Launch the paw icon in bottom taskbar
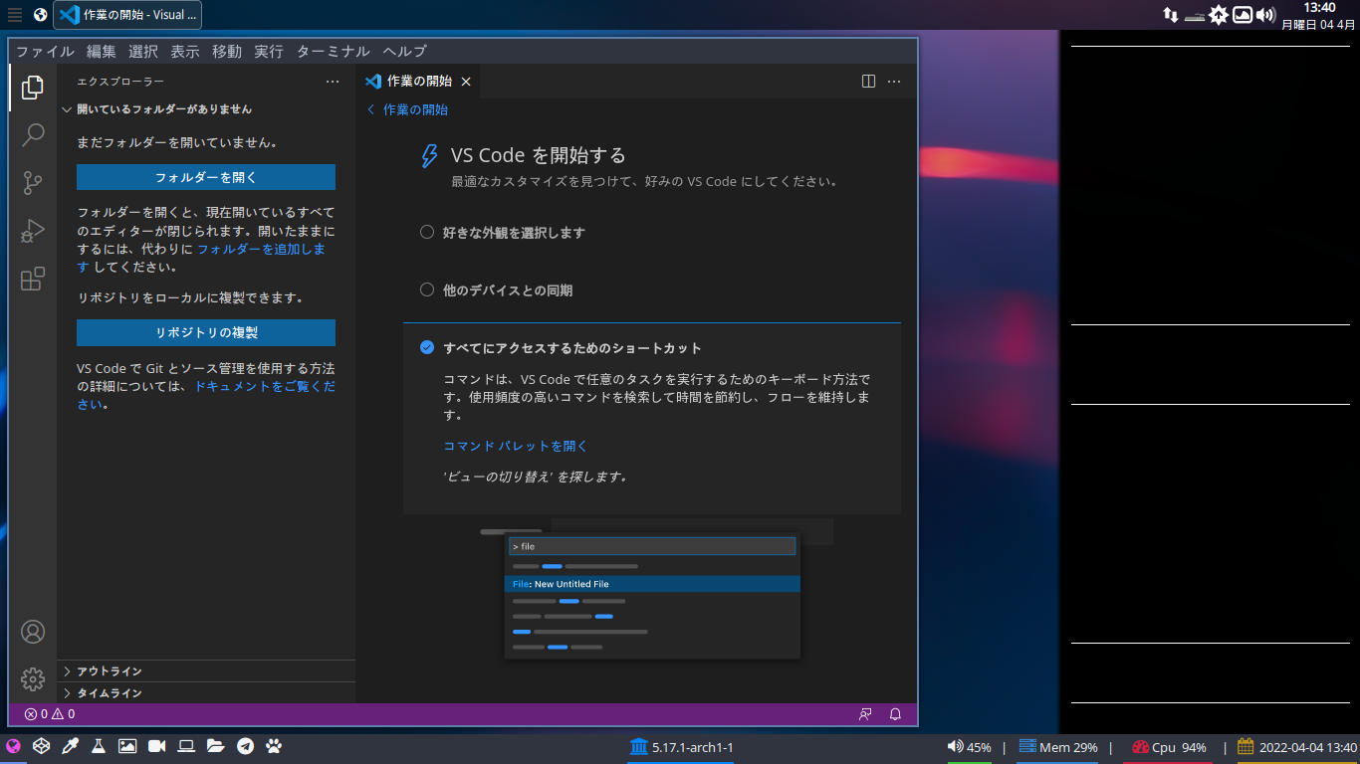The width and height of the screenshot is (1360, 764). coord(274,746)
